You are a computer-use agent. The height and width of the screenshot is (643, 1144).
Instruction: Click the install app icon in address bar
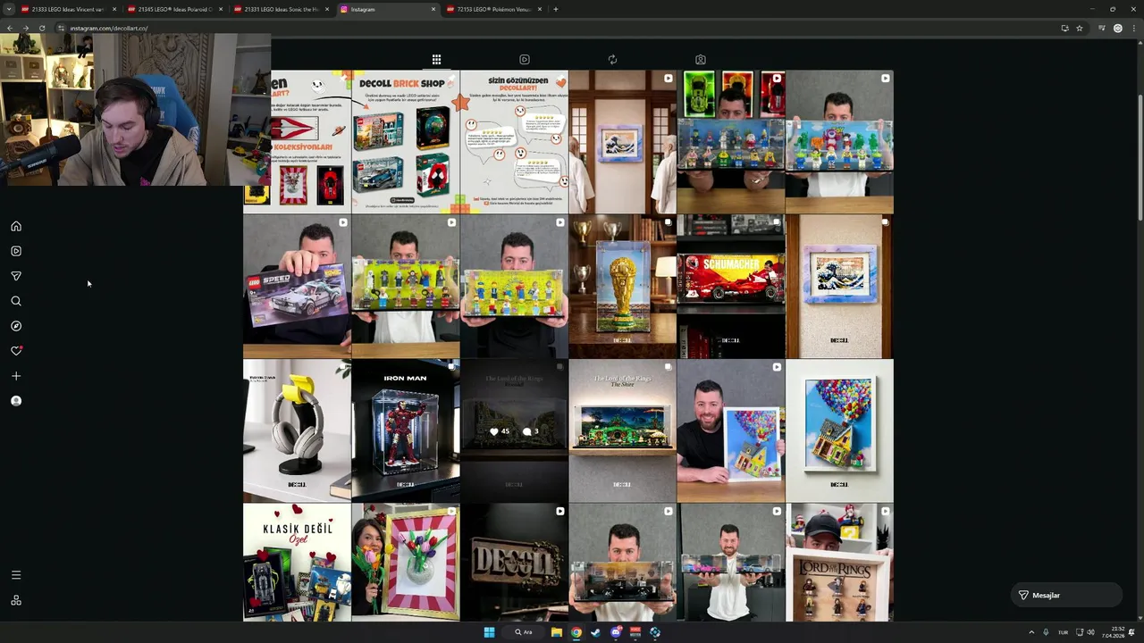pyautogui.click(x=1064, y=28)
